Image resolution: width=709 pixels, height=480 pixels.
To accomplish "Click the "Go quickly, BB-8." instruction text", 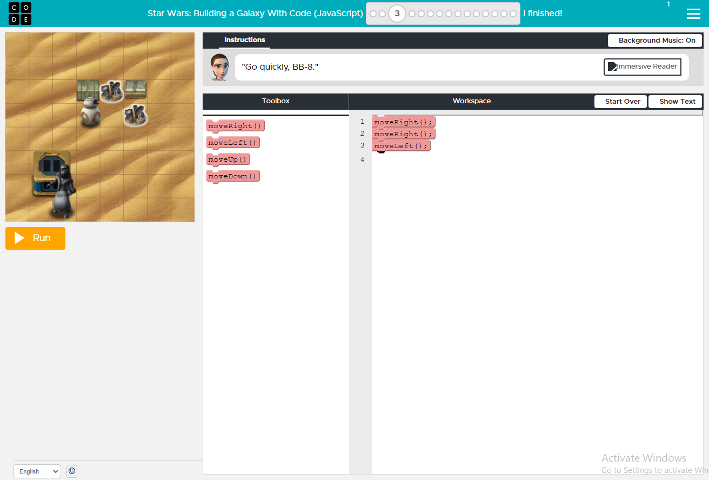I will [280, 67].
